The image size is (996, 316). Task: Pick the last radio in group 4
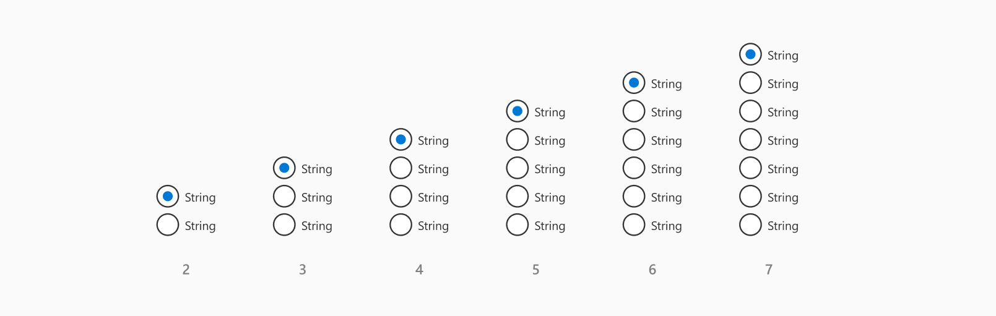click(x=401, y=225)
